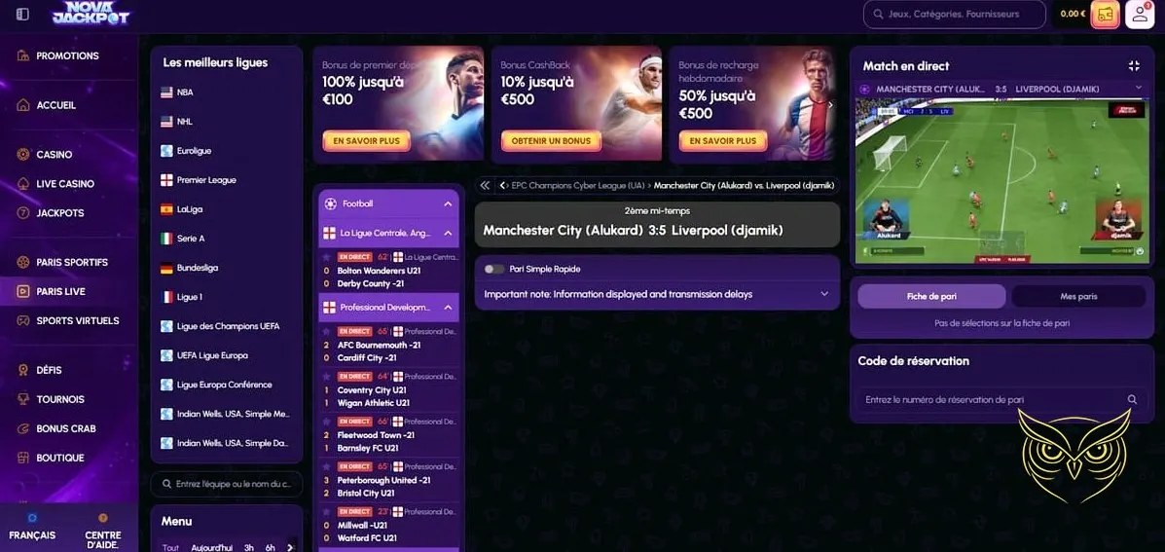Click the double-arrow back icon in breadcrumb
1165x552 pixels.
click(x=485, y=186)
